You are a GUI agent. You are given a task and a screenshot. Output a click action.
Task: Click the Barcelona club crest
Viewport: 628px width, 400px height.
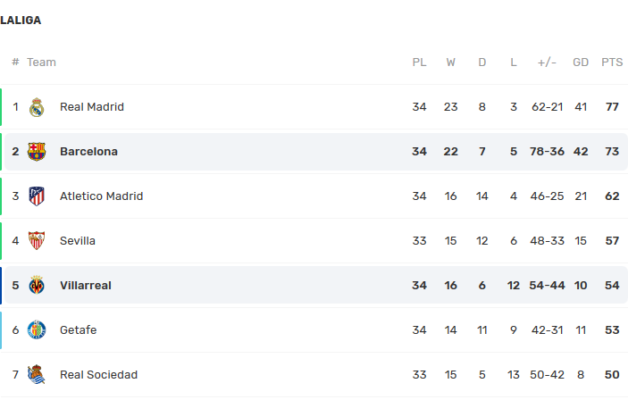37,152
